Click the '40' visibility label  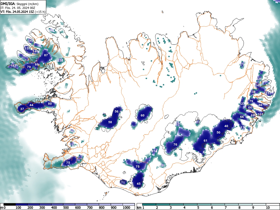coord(226,126)
